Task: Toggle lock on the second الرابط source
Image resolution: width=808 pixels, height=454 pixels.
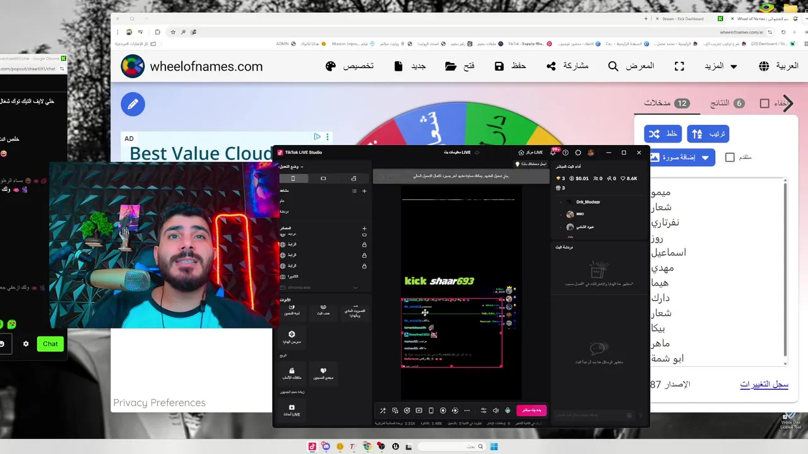Action: (x=364, y=255)
